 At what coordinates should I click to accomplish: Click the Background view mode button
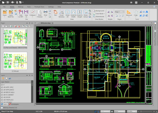click(99, 11)
